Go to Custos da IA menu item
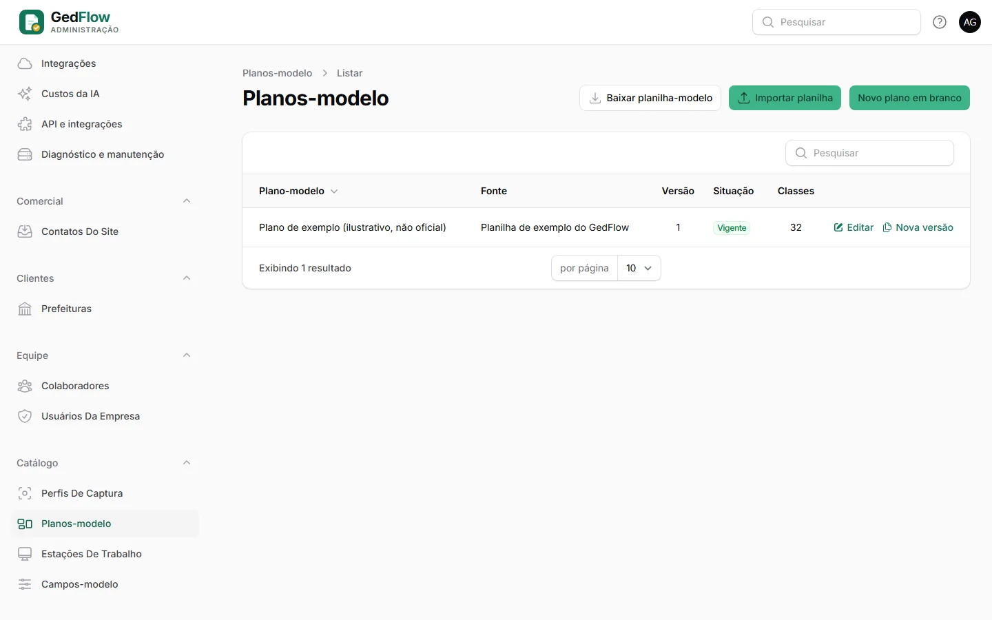This screenshot has width=992, height=620. tap(105, 94)
